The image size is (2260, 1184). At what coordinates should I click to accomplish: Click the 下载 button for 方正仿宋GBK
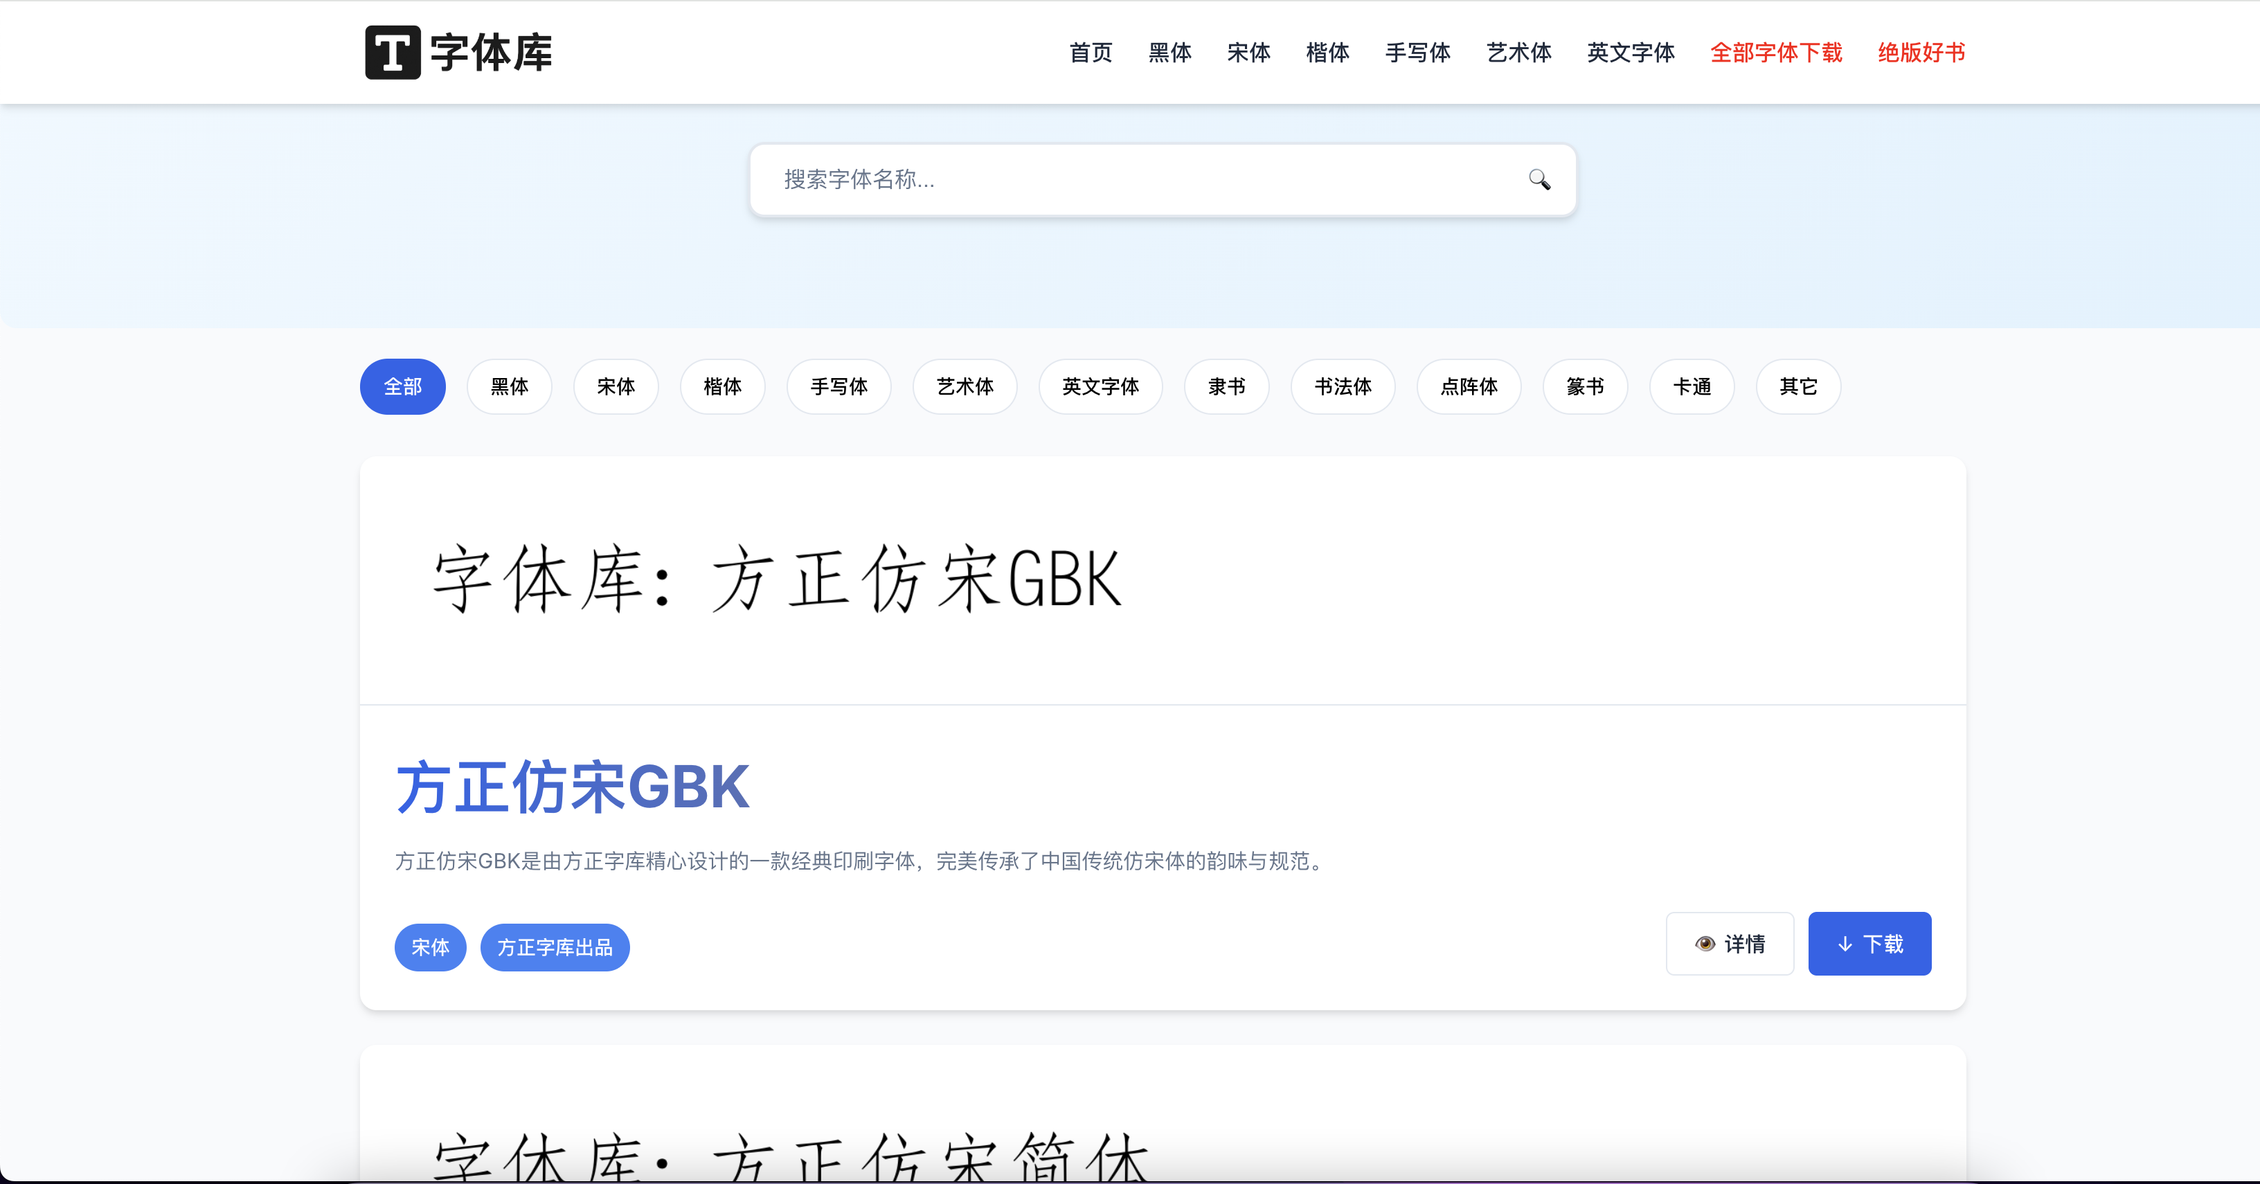pos(1869,944)
